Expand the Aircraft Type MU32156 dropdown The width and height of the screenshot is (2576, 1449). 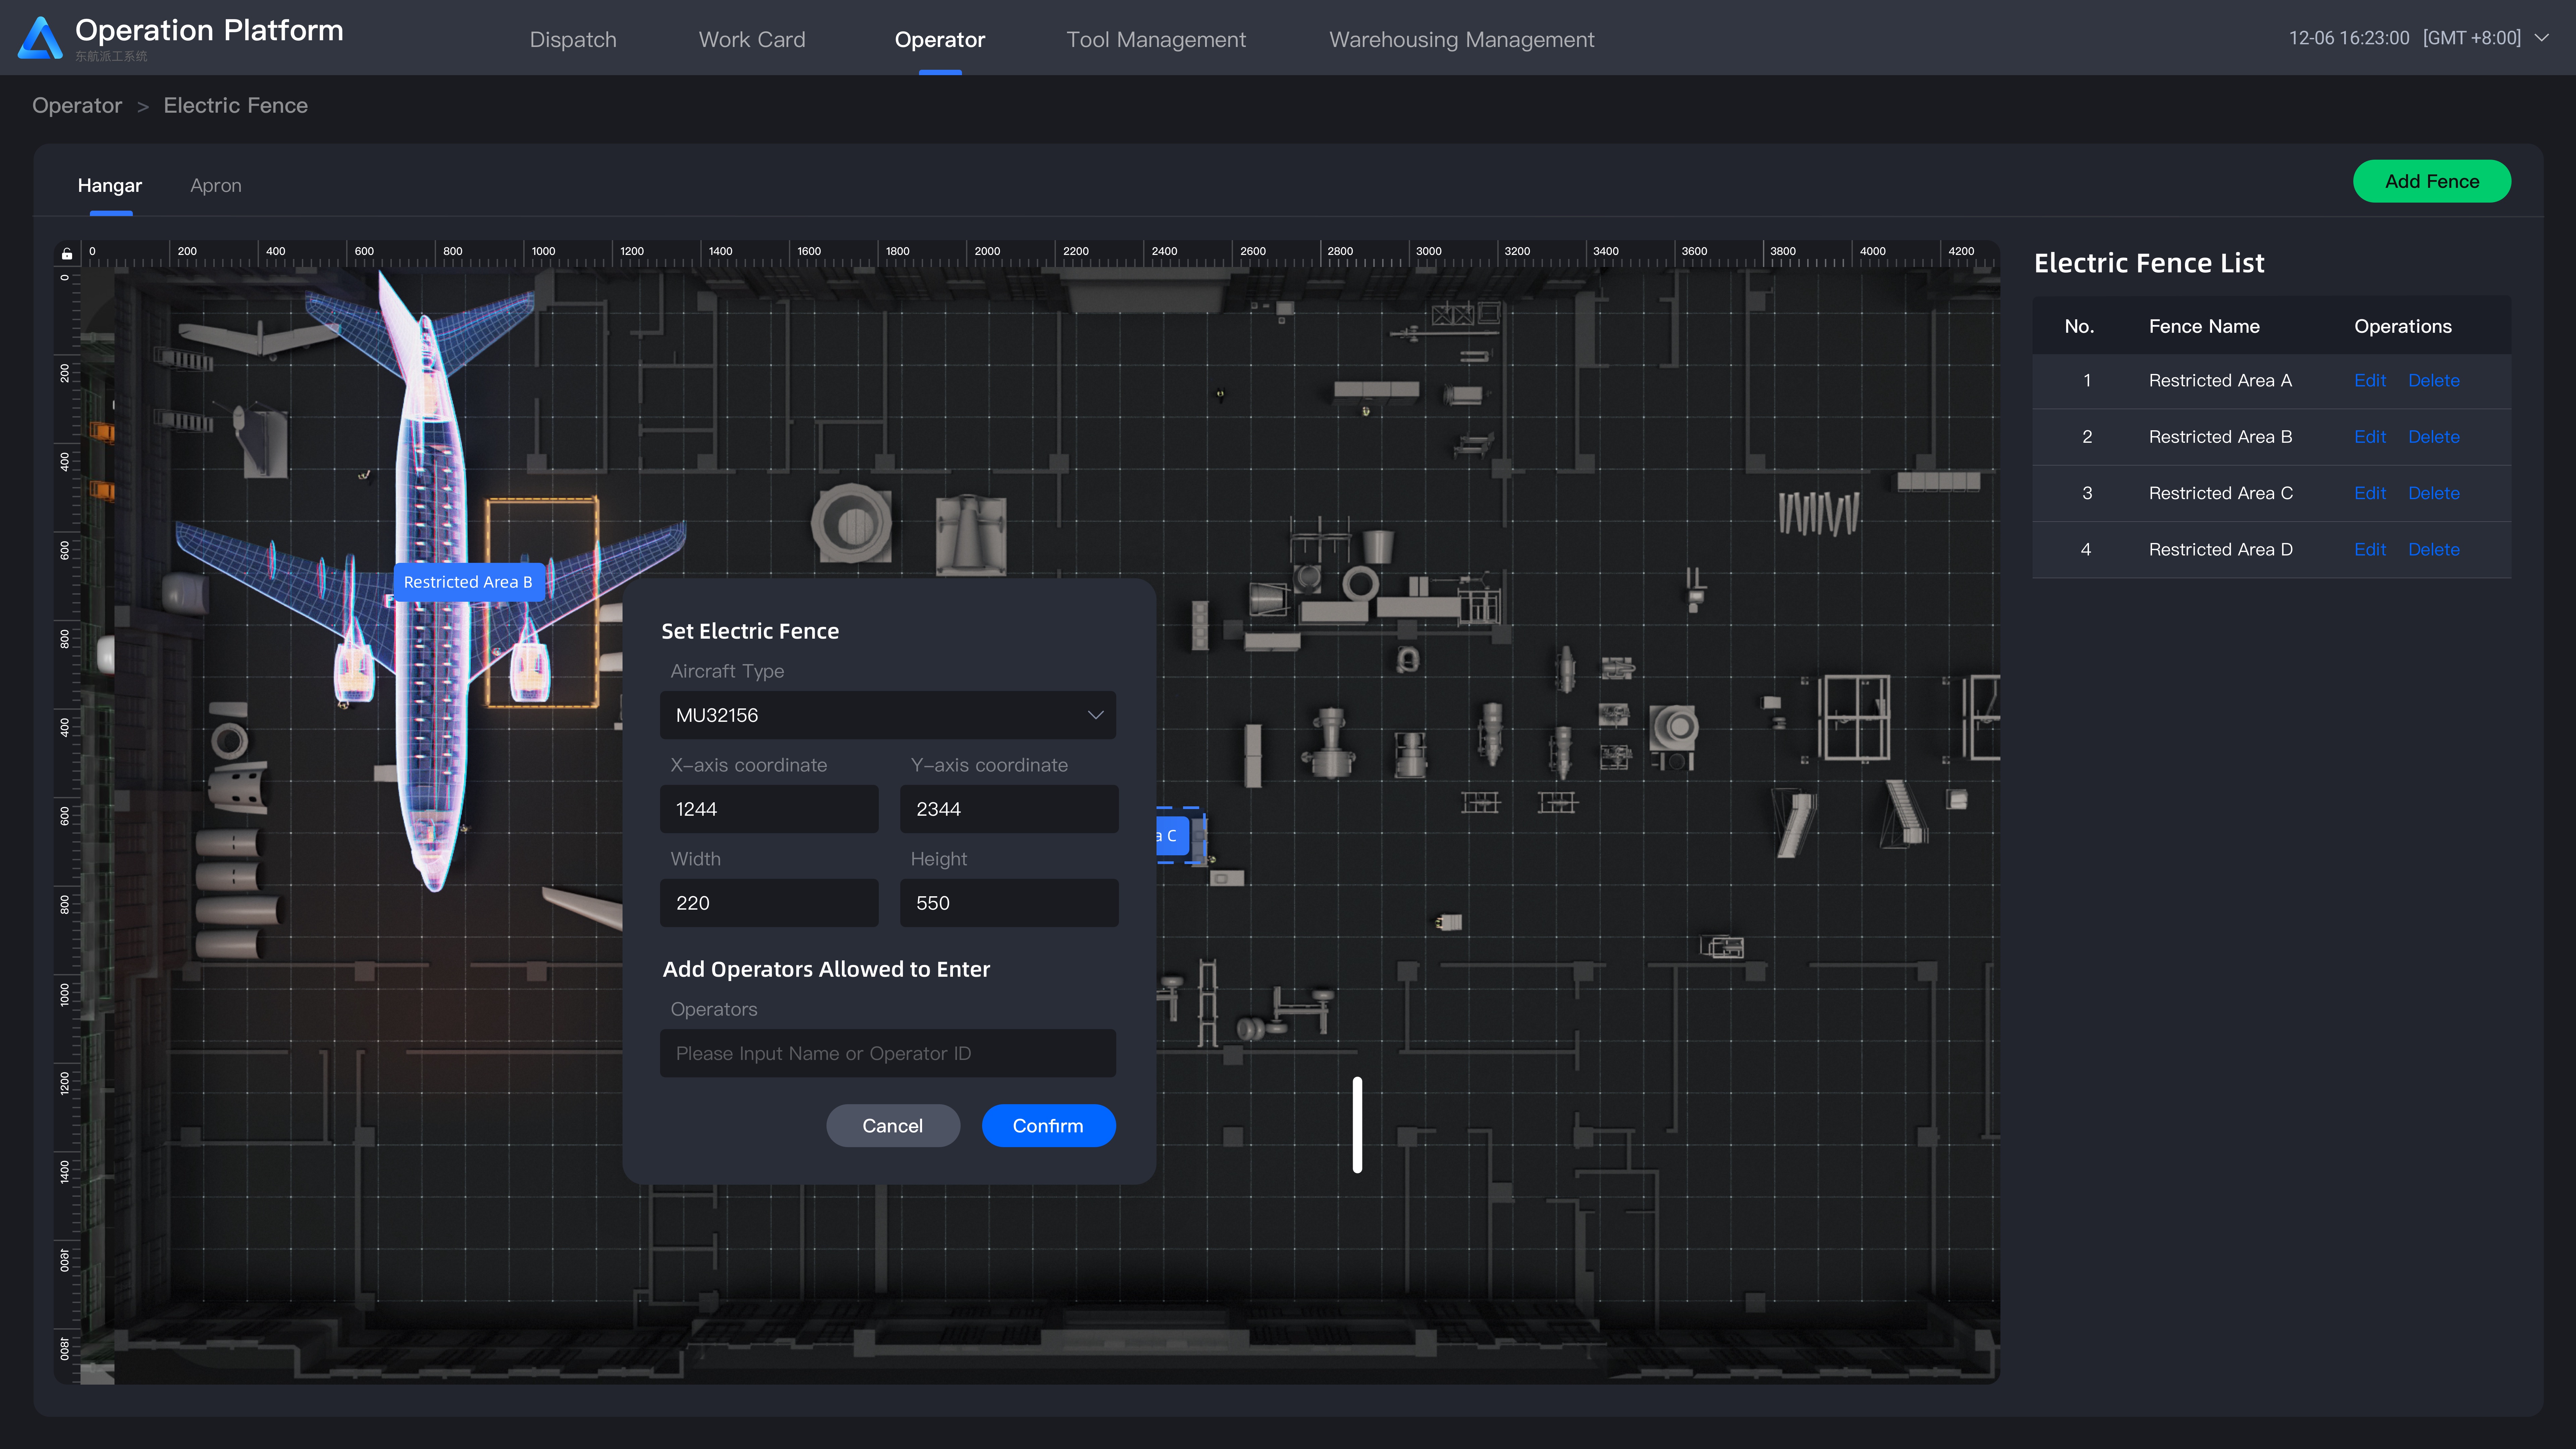(x=888, y=715)
